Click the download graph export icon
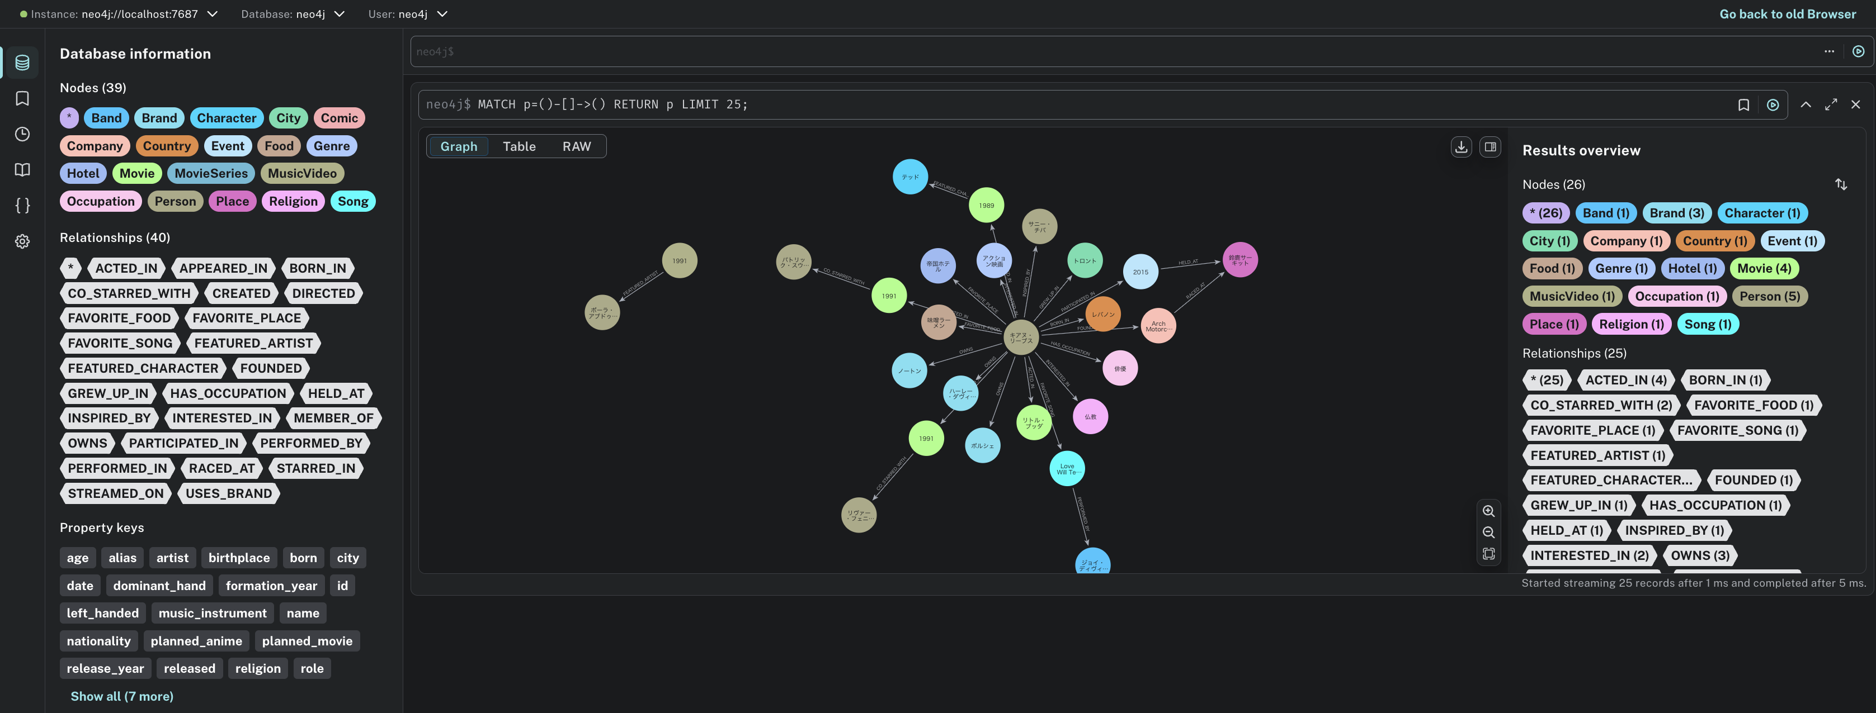Viewport: 1876px width, 713px height. 1461,146
